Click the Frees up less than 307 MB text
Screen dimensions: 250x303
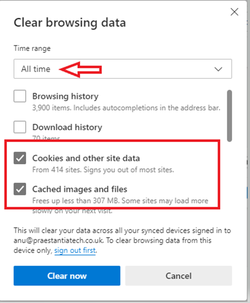(120, 206)
